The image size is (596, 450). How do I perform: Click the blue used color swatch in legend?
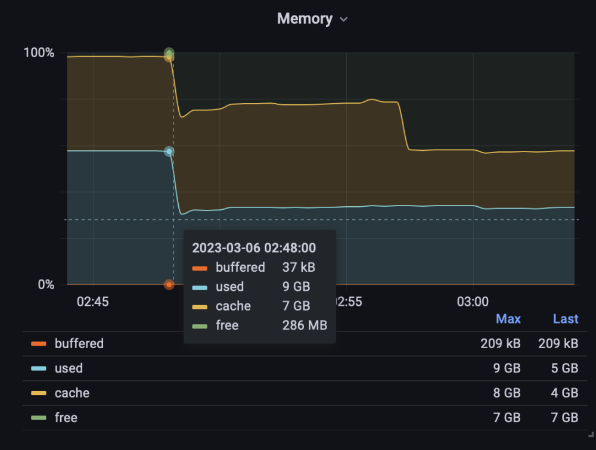[x=39, y=369]
